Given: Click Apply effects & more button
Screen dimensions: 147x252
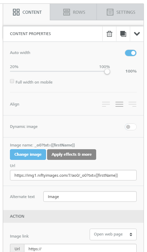Looking at the screenshot, I should [x=71, y=154].
